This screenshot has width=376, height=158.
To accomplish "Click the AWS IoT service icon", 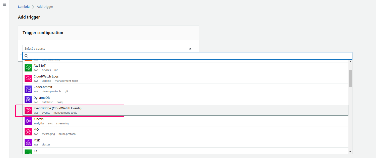I will [28, 68].
